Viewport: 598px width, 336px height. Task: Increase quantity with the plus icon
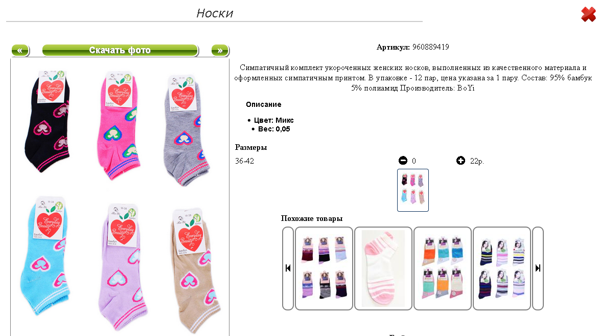[x=461, y=161]
